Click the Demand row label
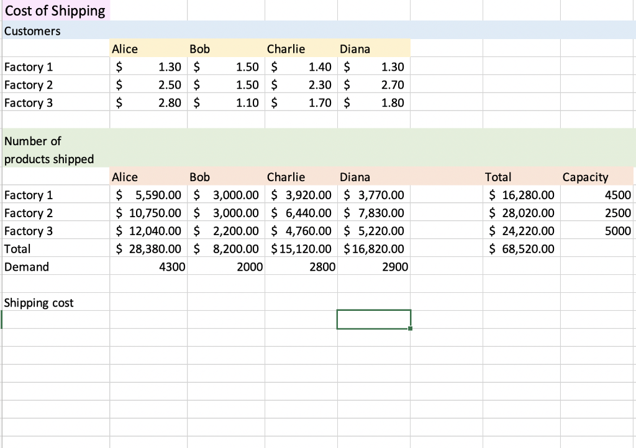636x448 pixels. [55, 266]
